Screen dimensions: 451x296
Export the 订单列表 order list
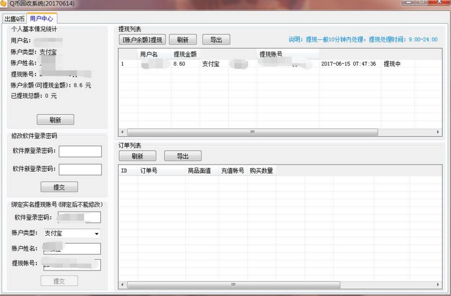182,156
